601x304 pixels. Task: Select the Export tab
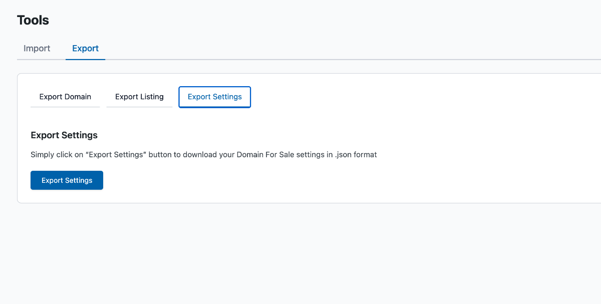pos(85,49)
